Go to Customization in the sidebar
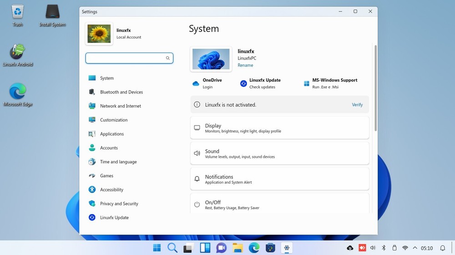Viewport: 455px width, 255px height. tap(114, 120)
